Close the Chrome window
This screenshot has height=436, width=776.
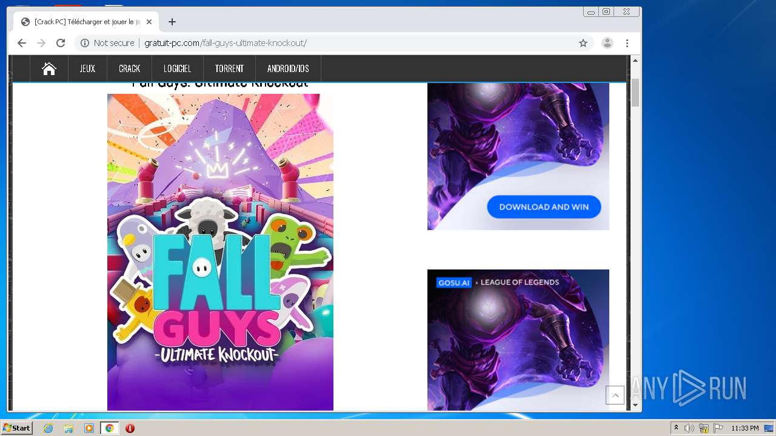pos(627,12)
